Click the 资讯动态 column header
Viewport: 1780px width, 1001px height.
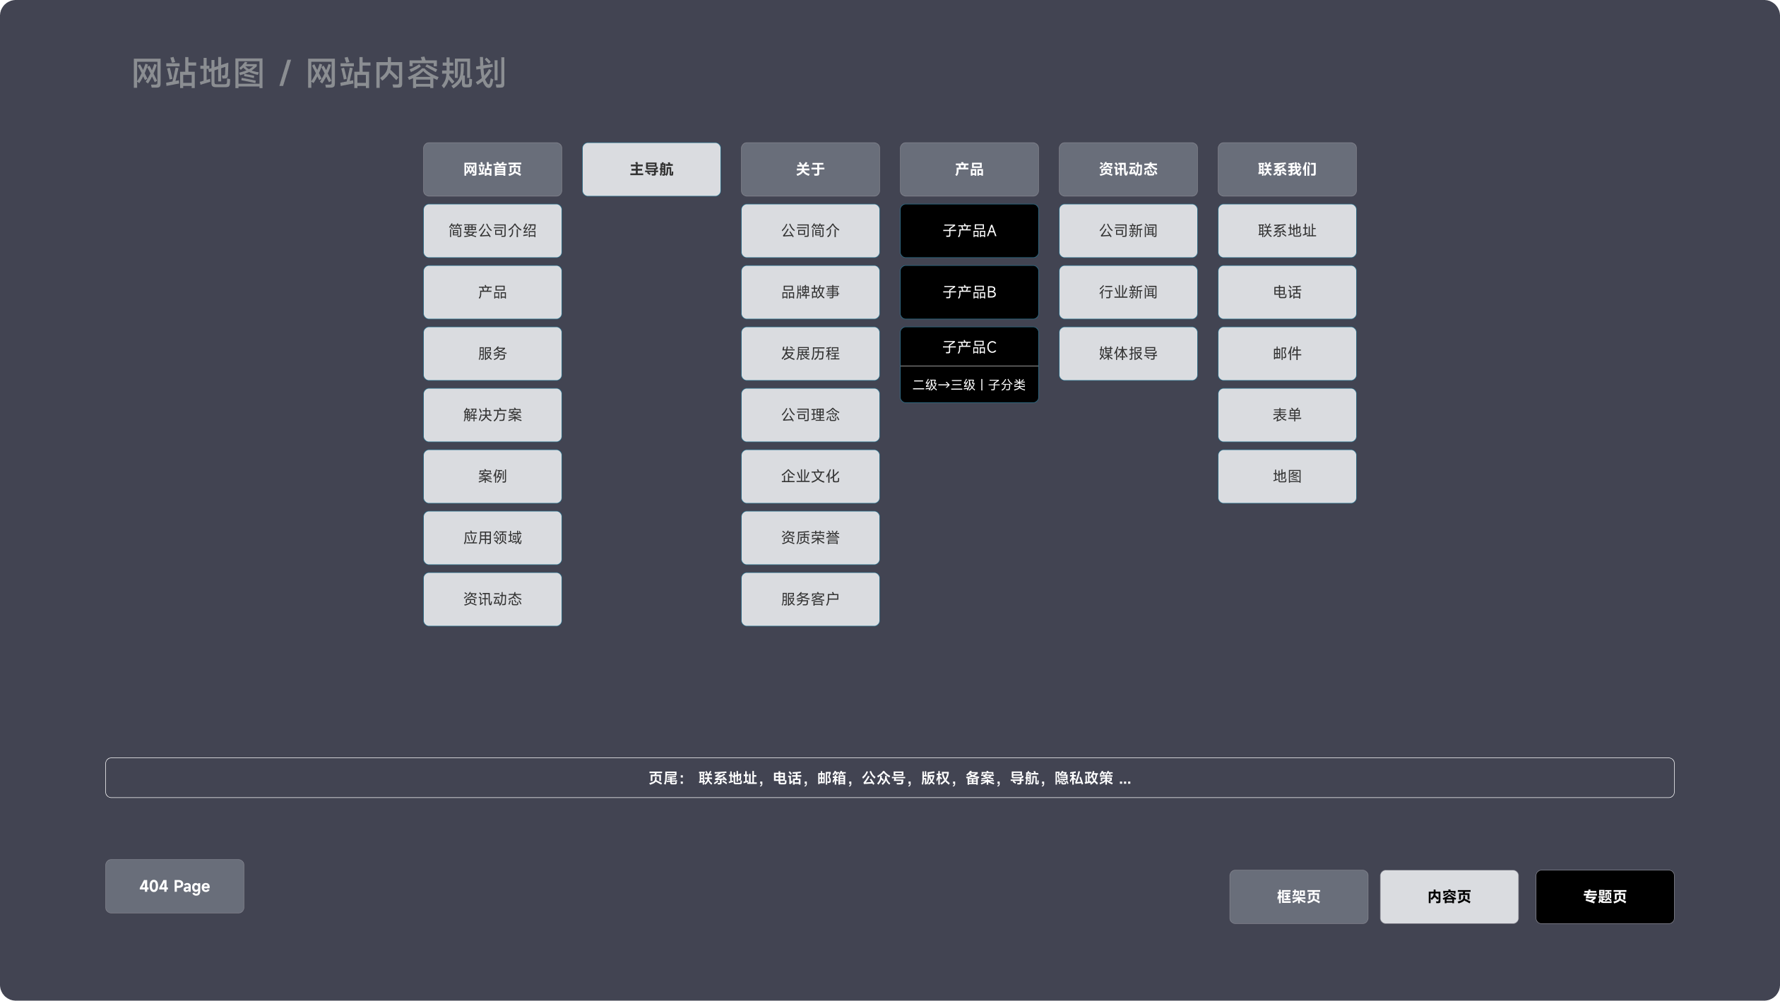pos(1128,169)
